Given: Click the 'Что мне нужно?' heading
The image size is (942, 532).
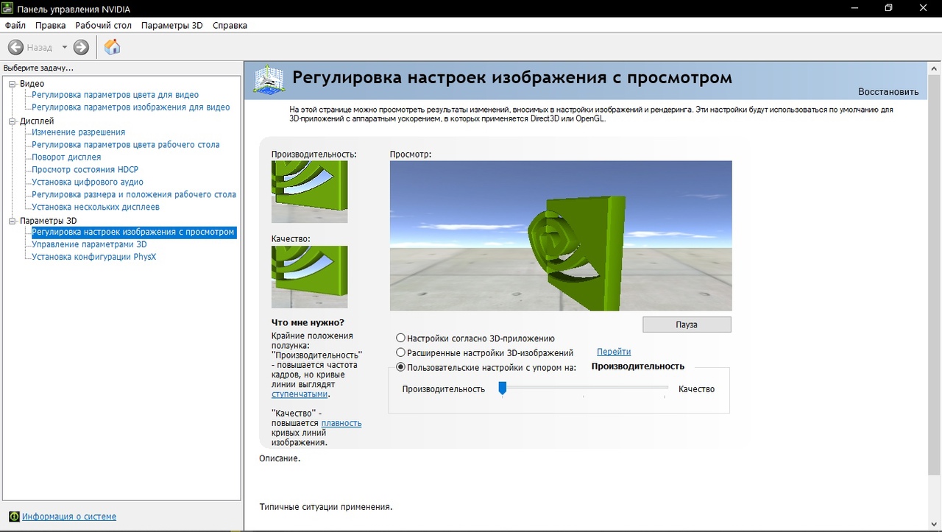Looking at the screenshot, I should click(308, 322).
